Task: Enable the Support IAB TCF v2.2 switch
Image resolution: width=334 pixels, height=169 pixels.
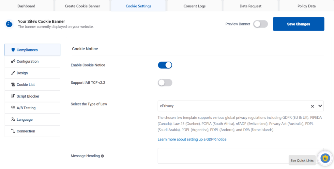Action: [165, 83]
